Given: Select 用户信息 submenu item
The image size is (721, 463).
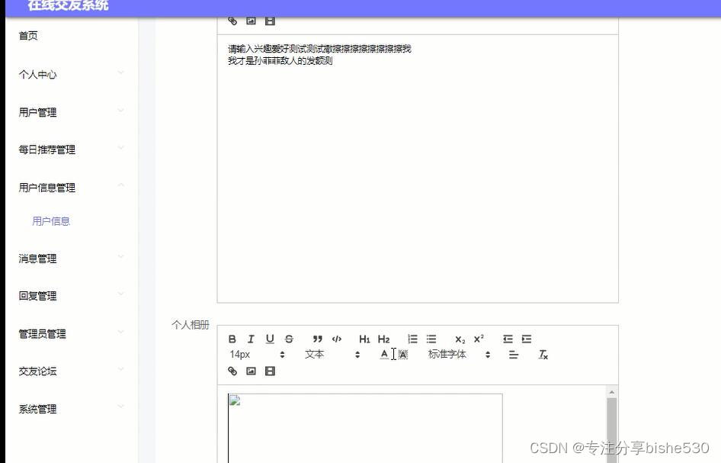Looking at the screenshot, I should coord(51,221).
